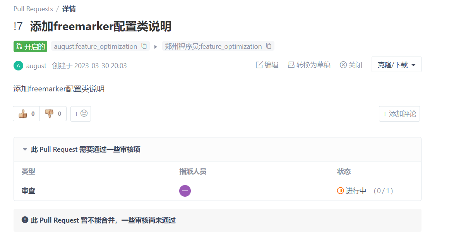The height and width of the screenshot is (235, 449).
Task: Open the 克隆/下载 dropdown
Action: point(396,65)
